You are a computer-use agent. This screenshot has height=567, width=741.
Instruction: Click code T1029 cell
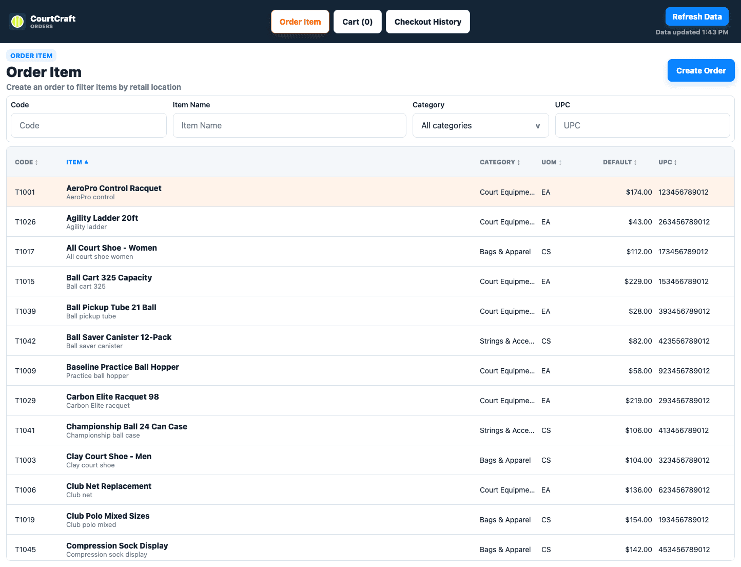pyautogui.click(x=25, y=401)
